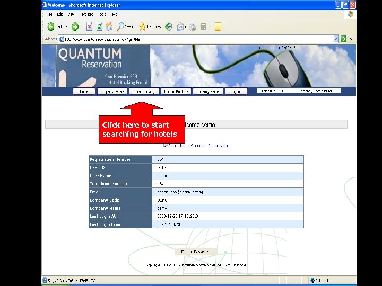The image size is (382, 286).
Task: Select the Last Login At timestamp value
Action: click(177, 216)
